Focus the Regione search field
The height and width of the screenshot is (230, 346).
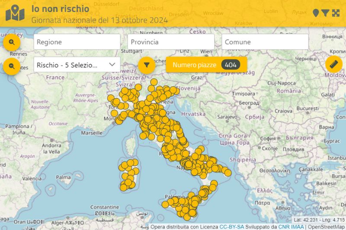point(77,42)
